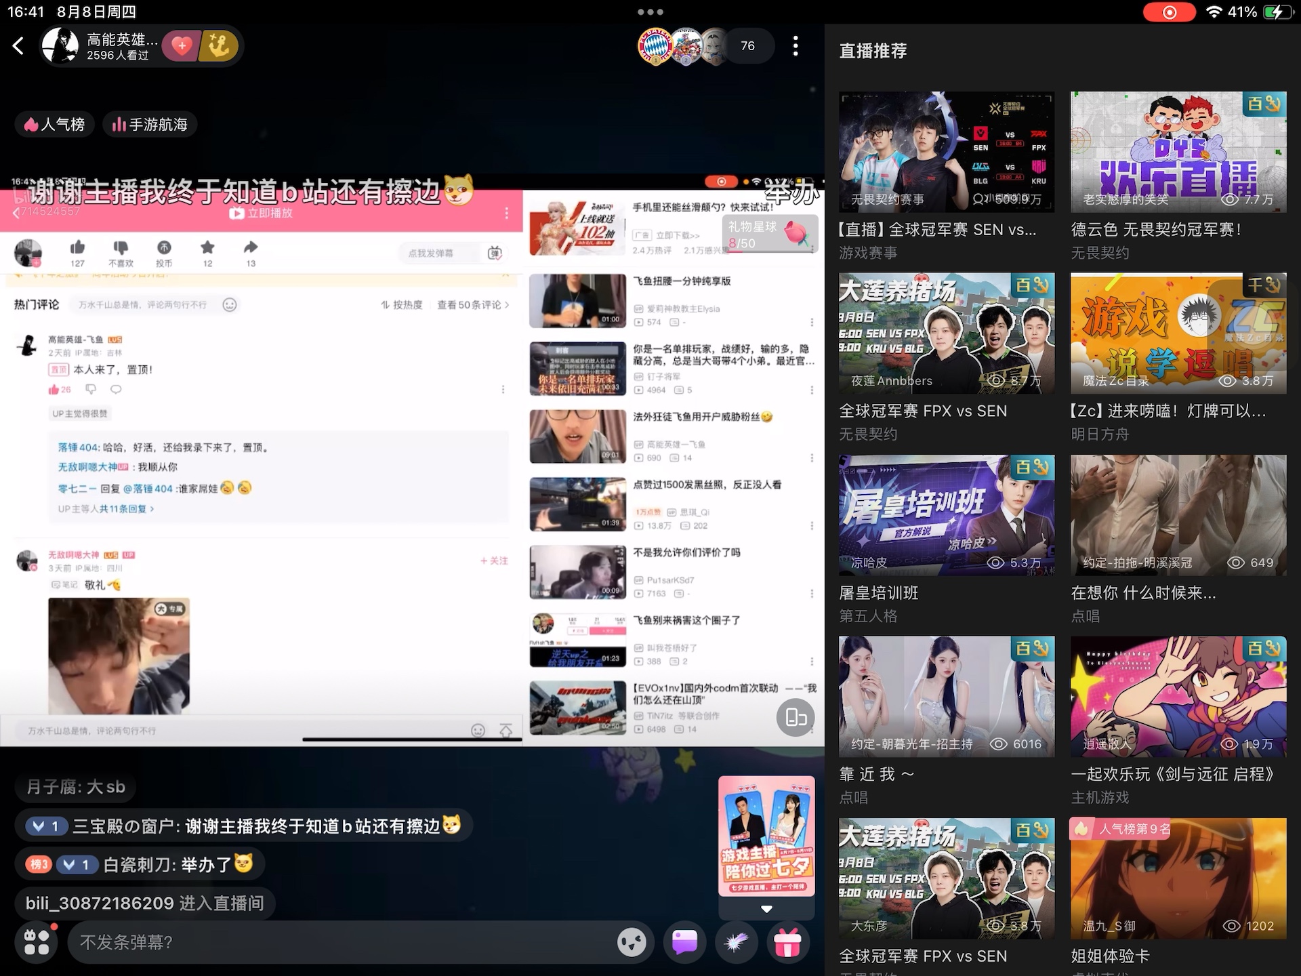
Task: Open 夜莲Annbbers FPX vs SEN stream
Action: 947,333
